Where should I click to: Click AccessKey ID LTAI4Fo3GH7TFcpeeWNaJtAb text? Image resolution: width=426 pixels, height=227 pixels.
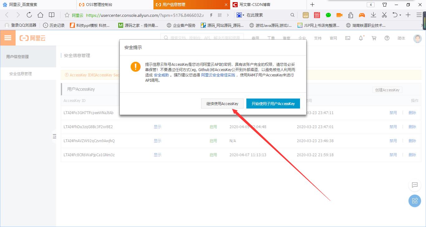(89, 113)
